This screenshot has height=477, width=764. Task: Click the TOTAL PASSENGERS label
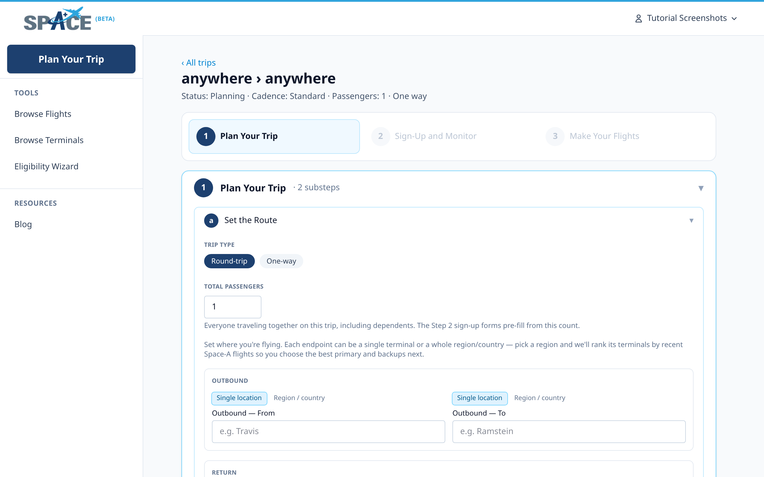(234, 286)
